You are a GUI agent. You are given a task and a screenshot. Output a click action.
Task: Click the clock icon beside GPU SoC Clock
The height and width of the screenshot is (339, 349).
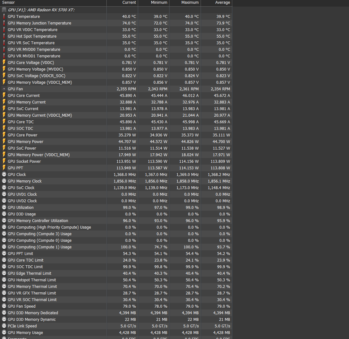pyautogui.click(x=4, y=188)
